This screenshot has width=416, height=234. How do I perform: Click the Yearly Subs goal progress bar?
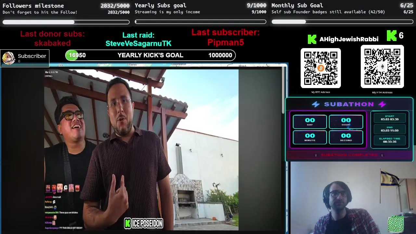(201, 22)
